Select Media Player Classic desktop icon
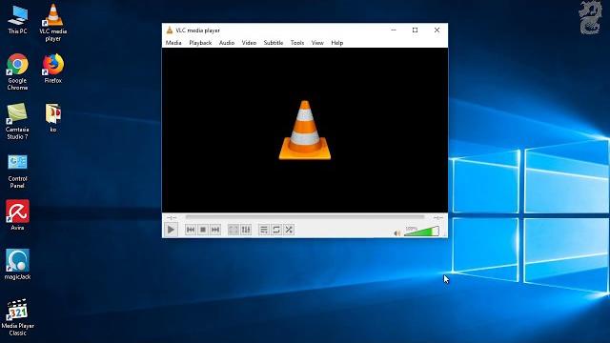Viewport: 610px width, 343px height. (x=17, y=317)
